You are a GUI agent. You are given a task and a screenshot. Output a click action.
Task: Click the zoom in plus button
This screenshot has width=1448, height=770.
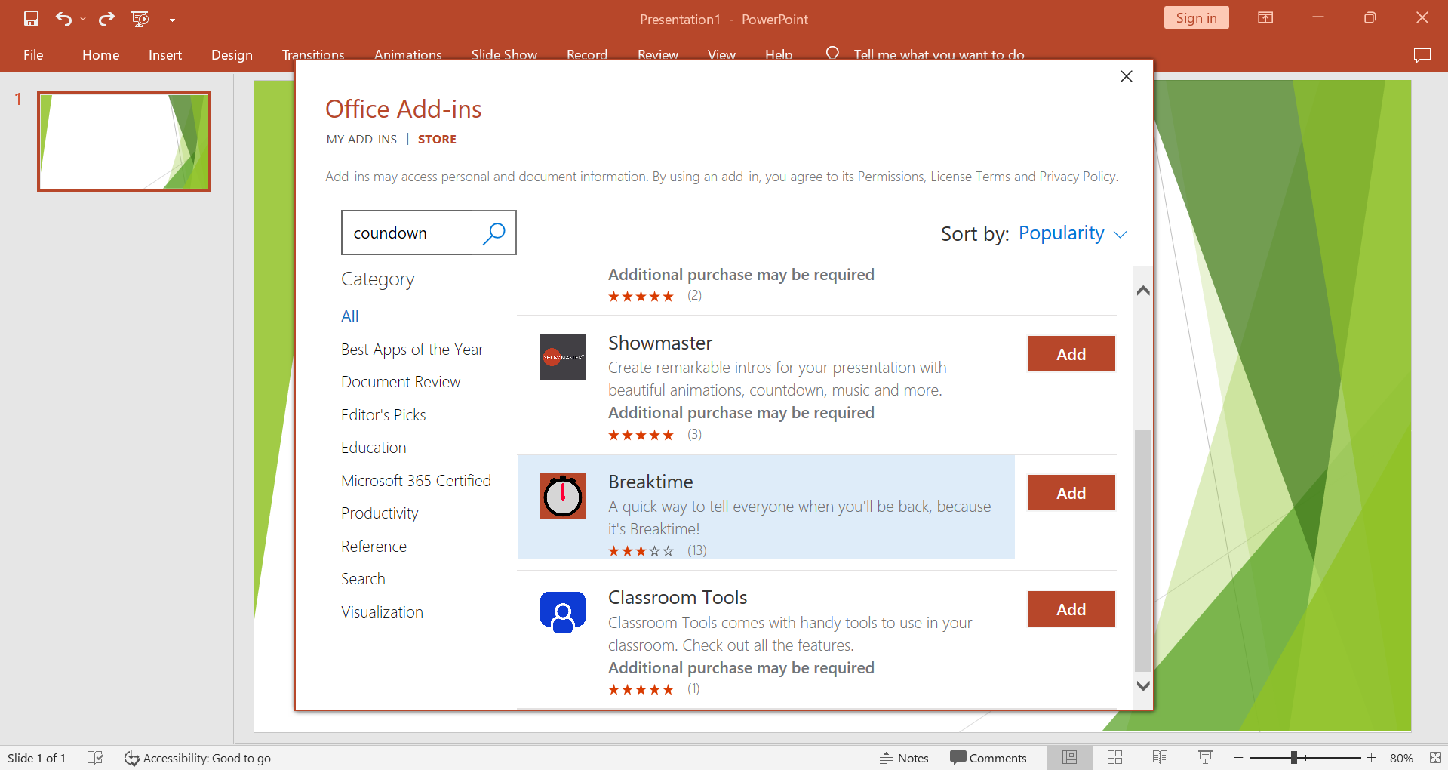1371,758
